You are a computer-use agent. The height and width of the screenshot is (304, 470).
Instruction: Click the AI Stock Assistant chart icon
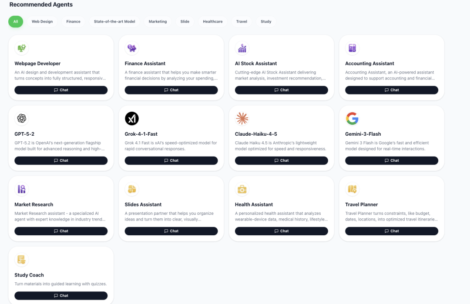tap(242, 48)
